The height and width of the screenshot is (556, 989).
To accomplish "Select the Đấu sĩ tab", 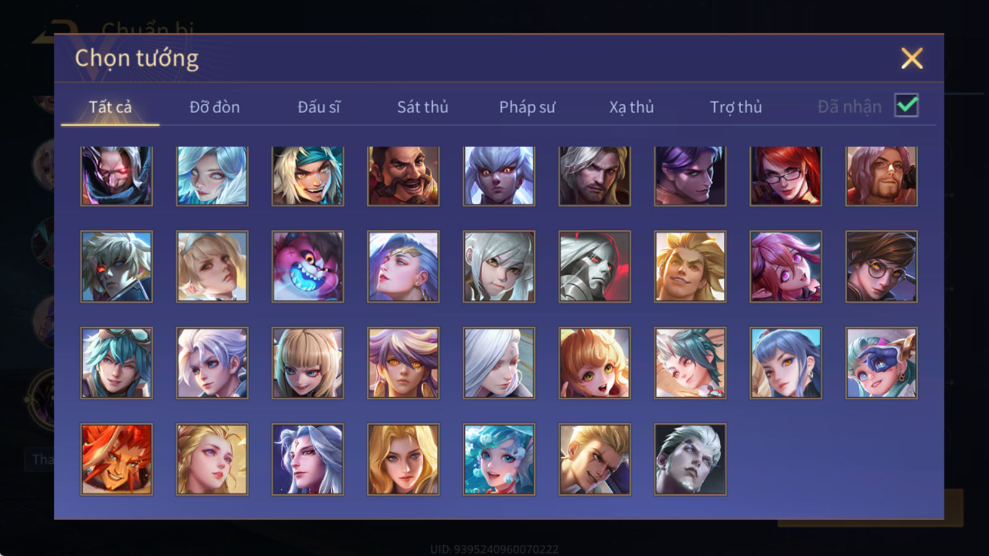I will (318, 107).
